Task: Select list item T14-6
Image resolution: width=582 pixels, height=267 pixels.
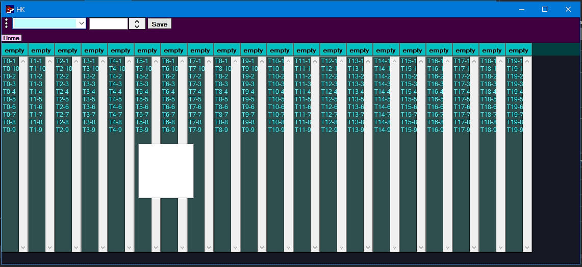Action: [383, 107]
